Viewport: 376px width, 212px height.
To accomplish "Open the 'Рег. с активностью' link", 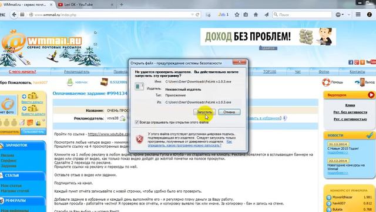I will (x=350, y=119).
